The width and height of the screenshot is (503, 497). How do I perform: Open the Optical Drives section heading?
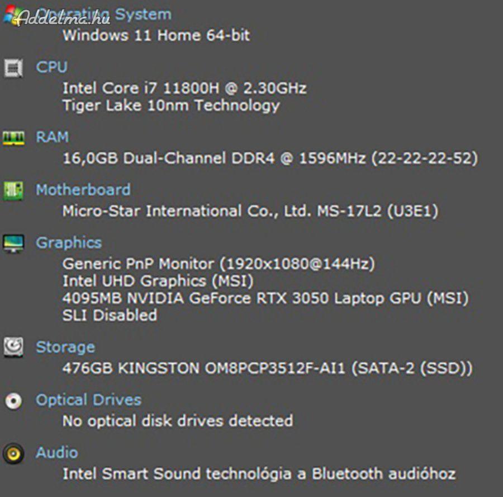pos(88,400)
